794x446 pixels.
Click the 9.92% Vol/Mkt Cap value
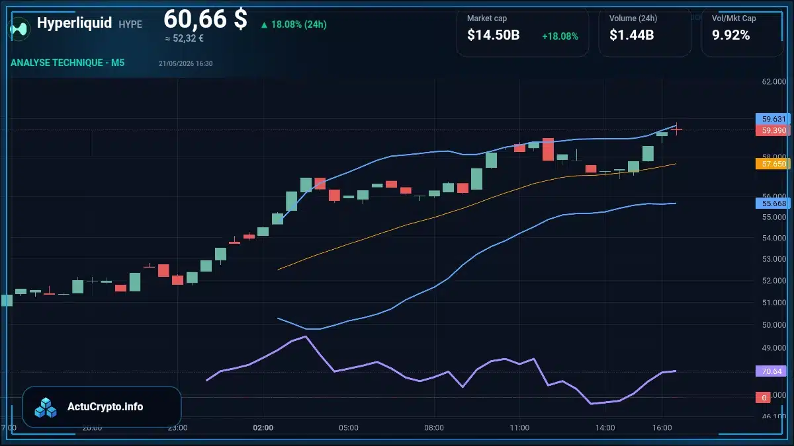(x=730, y=36)
